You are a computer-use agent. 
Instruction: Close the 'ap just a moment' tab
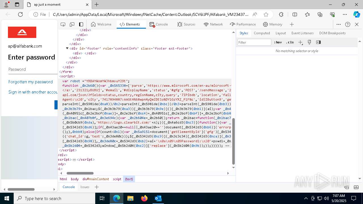click(87, 5)
